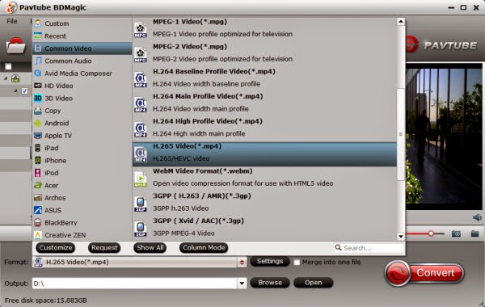This screenshot has width=485, height=307.
Task: Browse for output folder
Action: tap(270, 283)
